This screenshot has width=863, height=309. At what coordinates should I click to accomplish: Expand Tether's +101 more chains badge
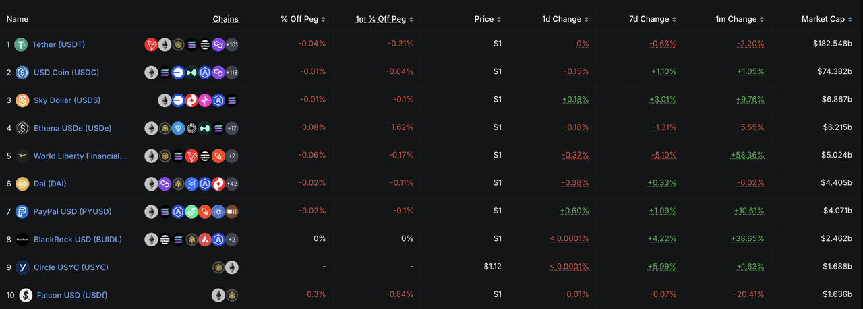231,45
